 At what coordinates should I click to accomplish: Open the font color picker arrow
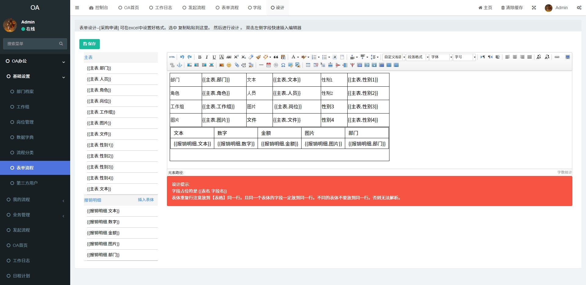pos(298,57)
